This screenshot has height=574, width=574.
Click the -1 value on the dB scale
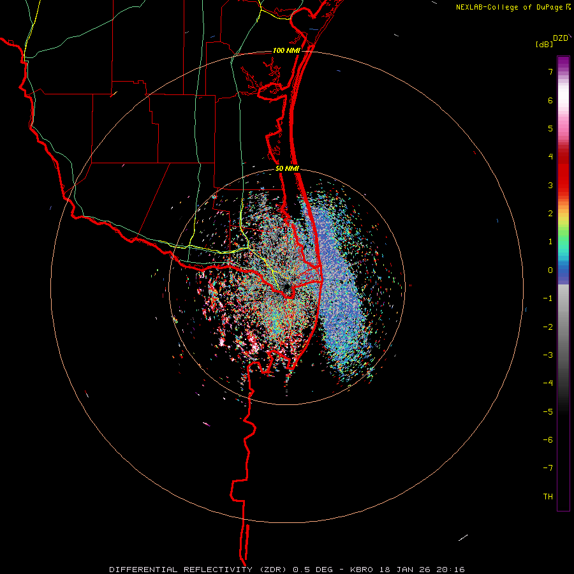(x=548, y=298)
